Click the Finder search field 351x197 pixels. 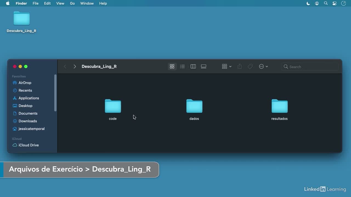(310, 66)
